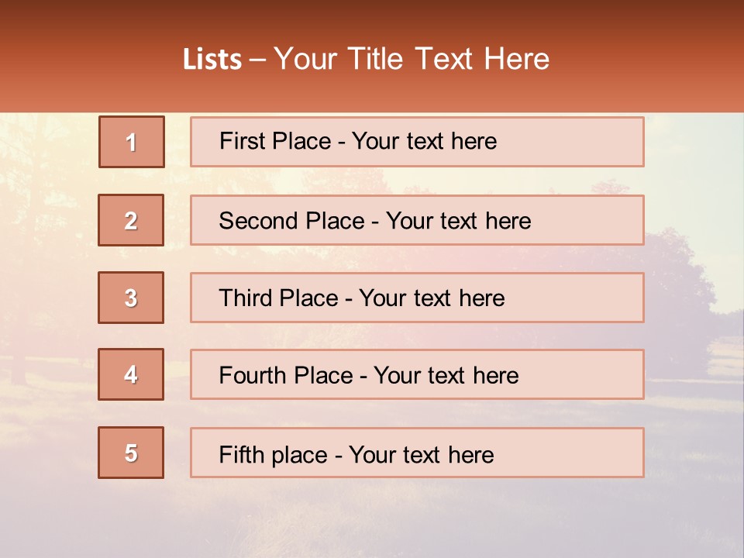Screen dimensions: 744x558
Task: Click the bold word Lists in title
Action: 212,60
